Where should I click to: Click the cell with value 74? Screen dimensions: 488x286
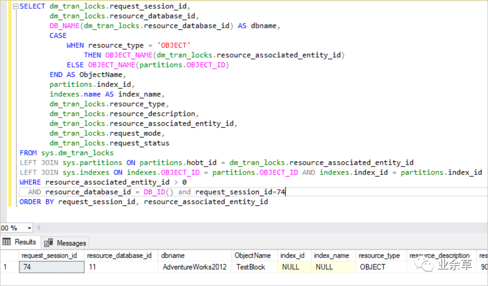click(52, 267)
